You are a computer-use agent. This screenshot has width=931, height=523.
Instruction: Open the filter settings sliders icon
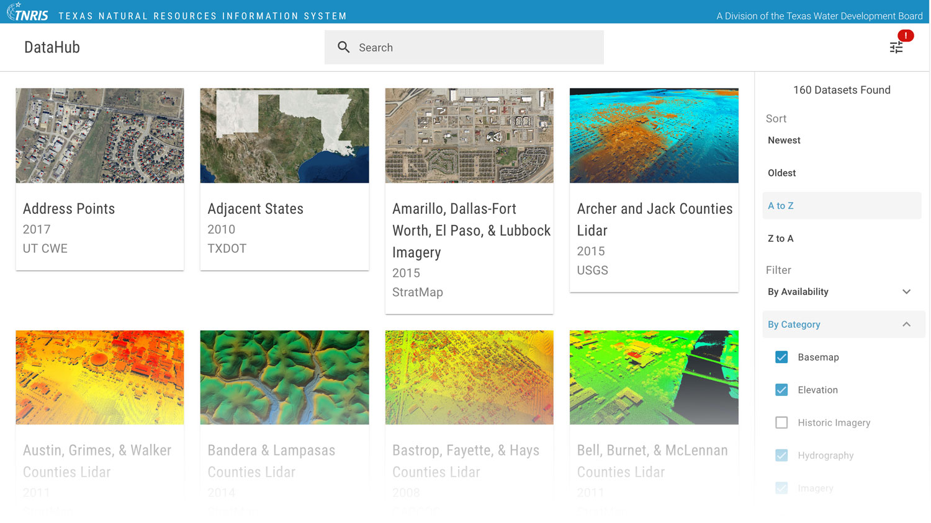896,48
